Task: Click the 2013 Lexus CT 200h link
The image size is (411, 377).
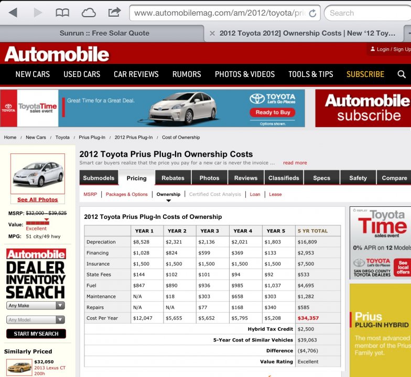Action: tap(49, 371)
